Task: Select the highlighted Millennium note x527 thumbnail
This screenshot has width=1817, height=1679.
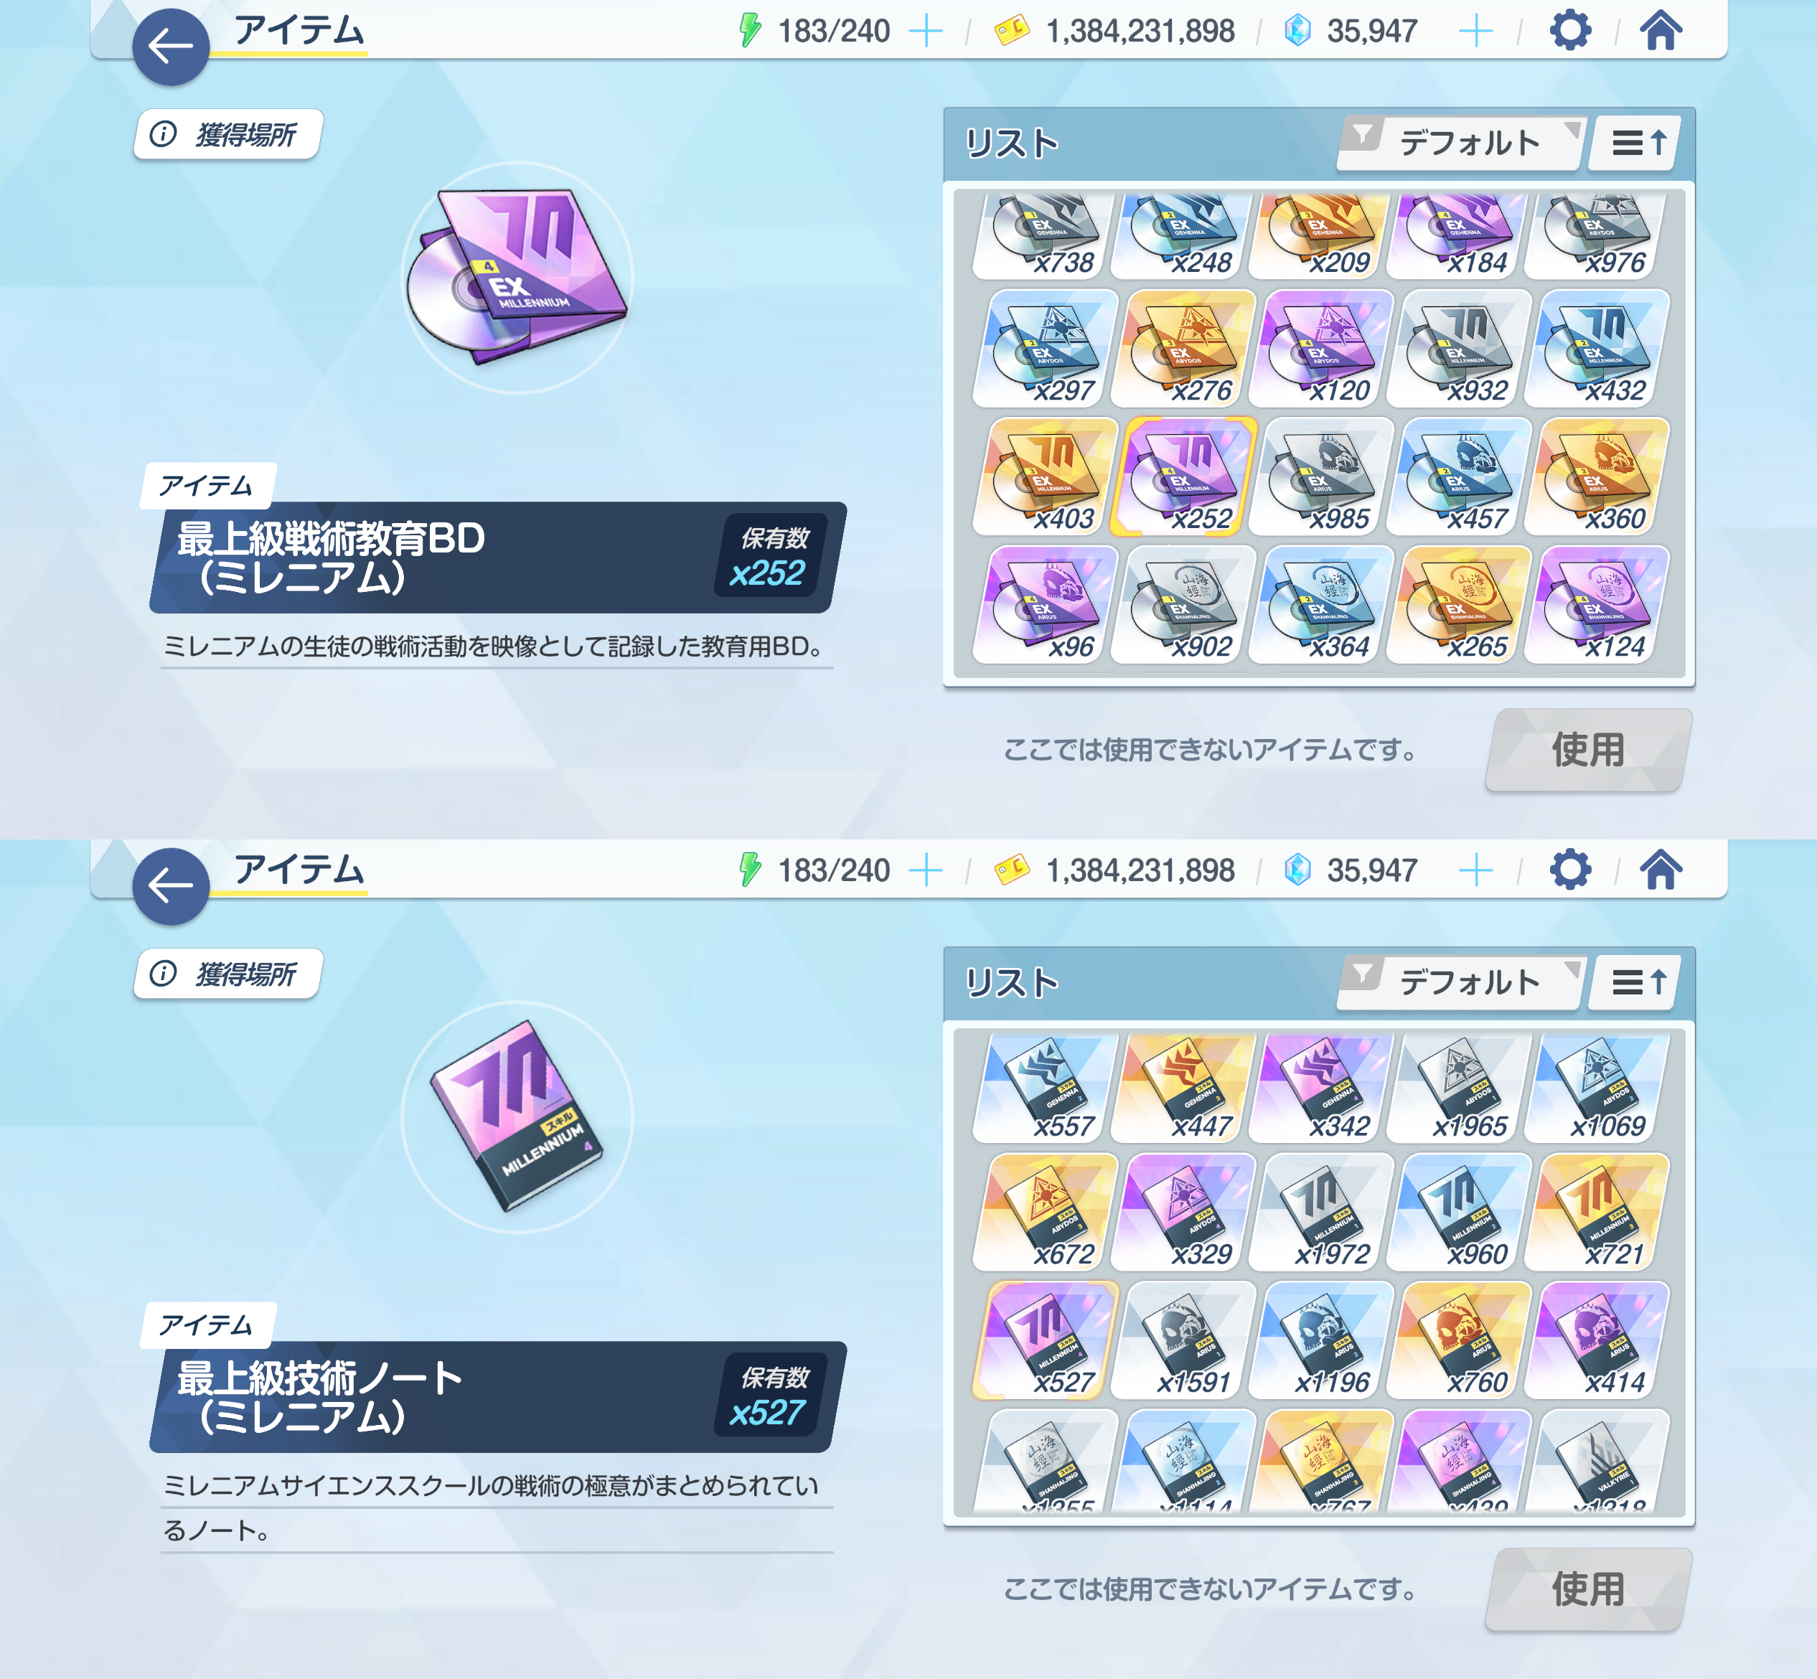Action: pos(1045,1340)
